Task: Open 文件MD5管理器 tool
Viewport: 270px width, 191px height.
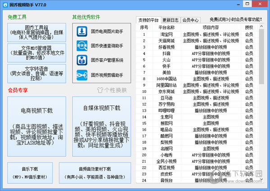Action: point(37,53)
